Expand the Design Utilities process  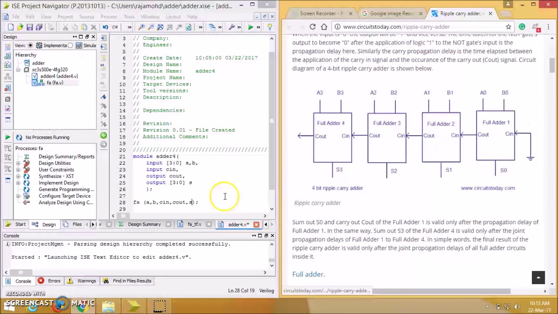[x=18, y=163]
